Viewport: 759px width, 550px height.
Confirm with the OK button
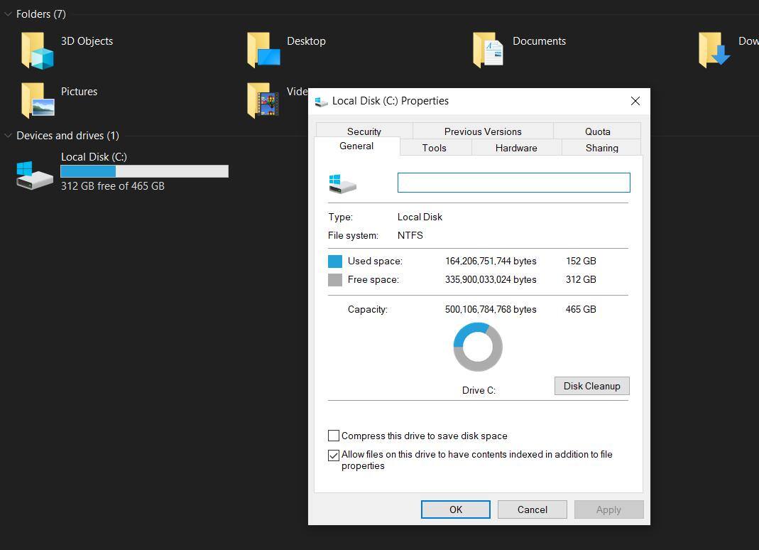456,509
